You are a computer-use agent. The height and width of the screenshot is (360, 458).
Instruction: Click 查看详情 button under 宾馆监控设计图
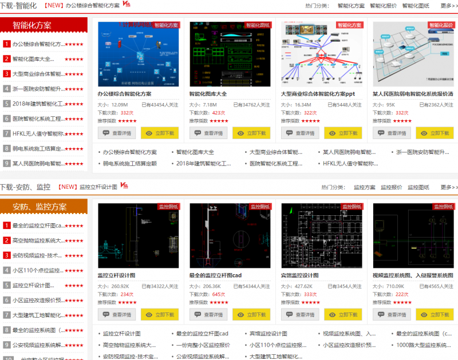(300, 314)
